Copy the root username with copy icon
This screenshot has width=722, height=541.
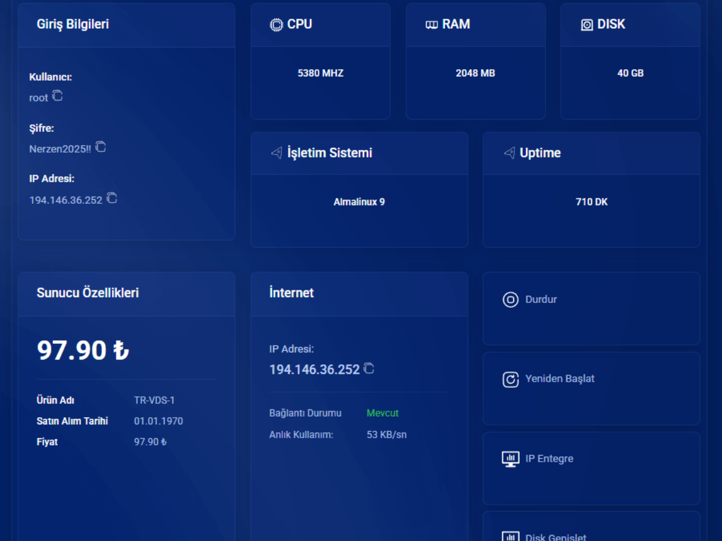(58, 96)
